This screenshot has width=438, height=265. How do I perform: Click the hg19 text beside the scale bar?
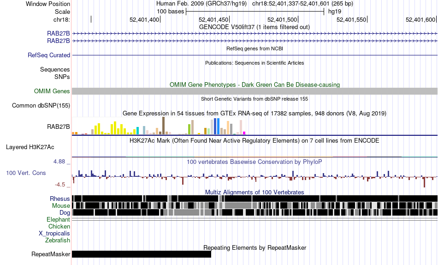tap(335, 12)
